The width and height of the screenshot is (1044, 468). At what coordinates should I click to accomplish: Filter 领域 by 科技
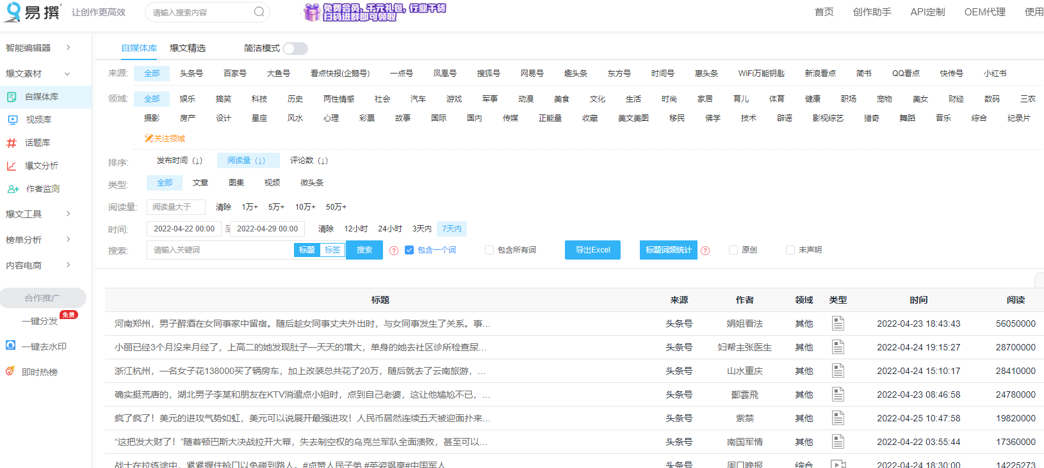coord(259,99)
